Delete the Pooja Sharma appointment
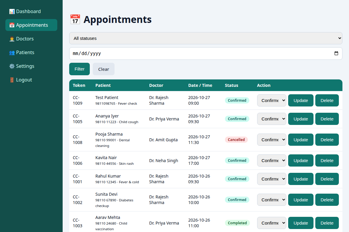This screenshot has width=349, height=232. pos(327,139)
